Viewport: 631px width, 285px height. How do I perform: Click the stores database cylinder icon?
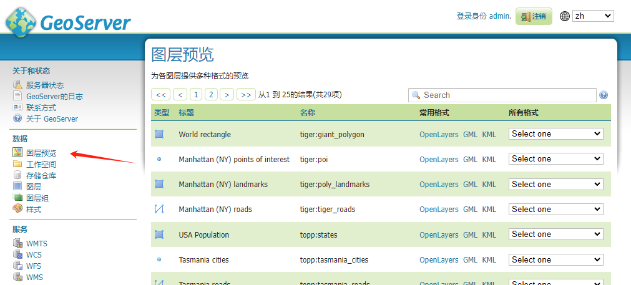click(17, 175)
